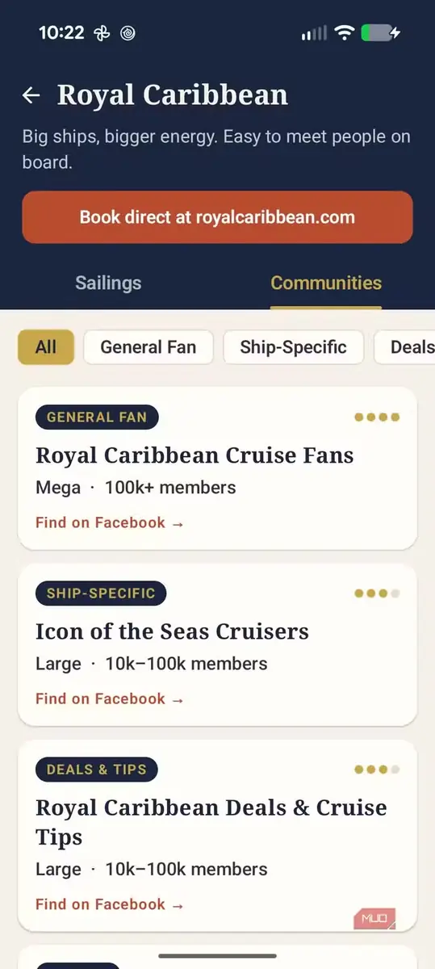
Task: Tap the MUO watermark badge
Action: (374, 919)
